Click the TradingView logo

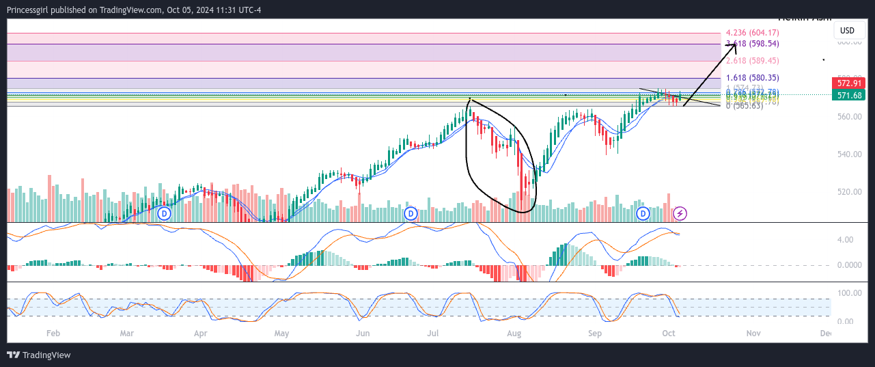(x=39, y=355)
